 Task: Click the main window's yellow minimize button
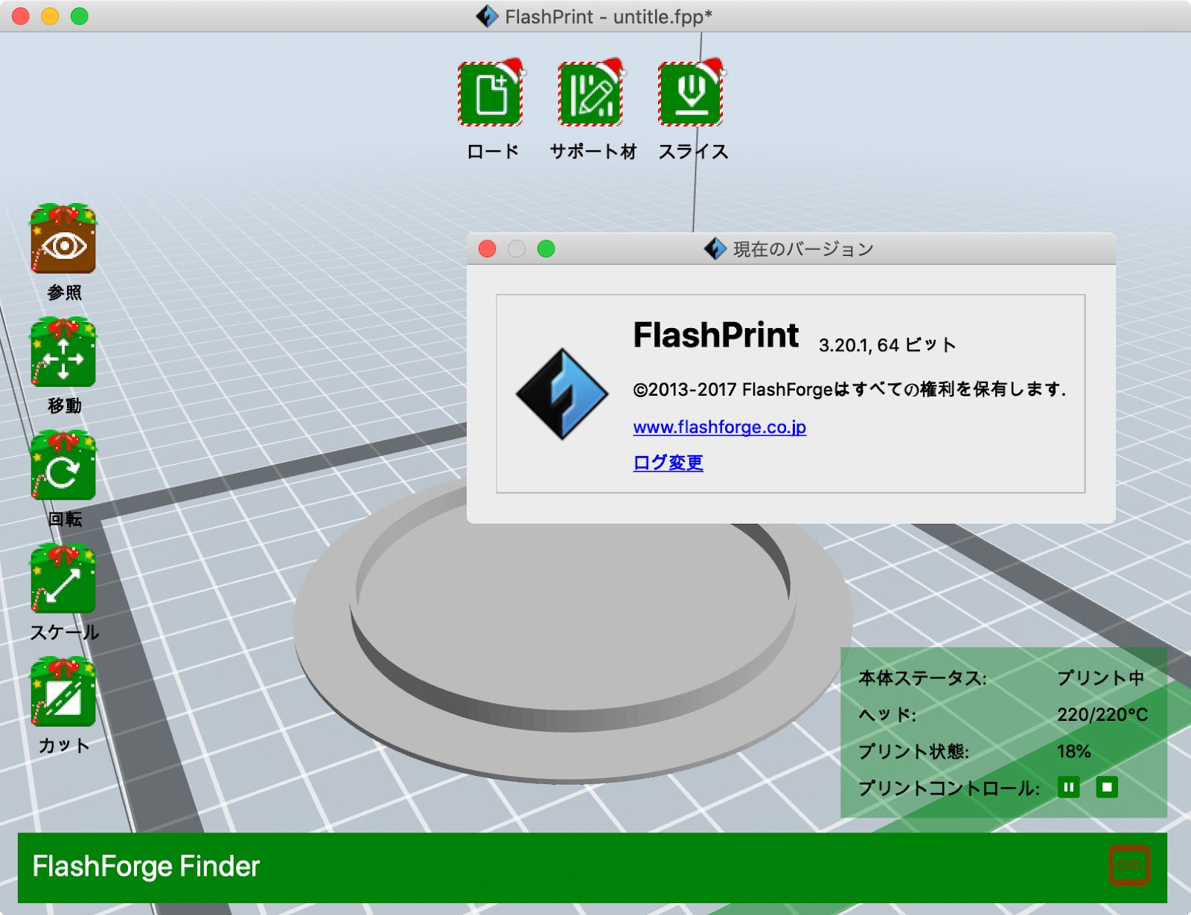click(x=50, y=16)
